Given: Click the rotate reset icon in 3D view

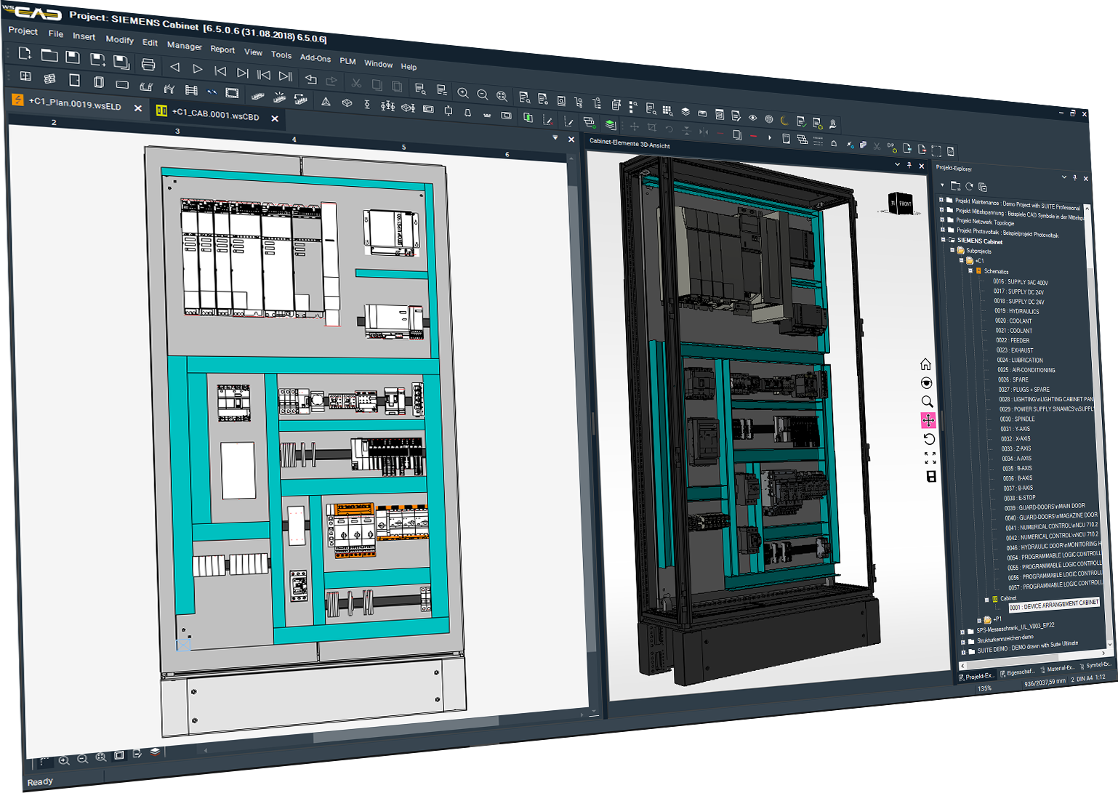Looking at the screenshot, I should [929, 439].
